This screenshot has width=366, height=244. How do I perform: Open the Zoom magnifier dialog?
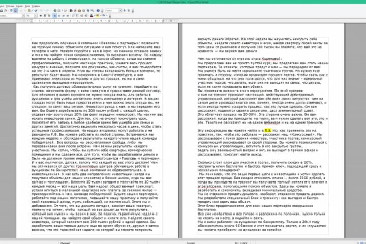(92, 11)
